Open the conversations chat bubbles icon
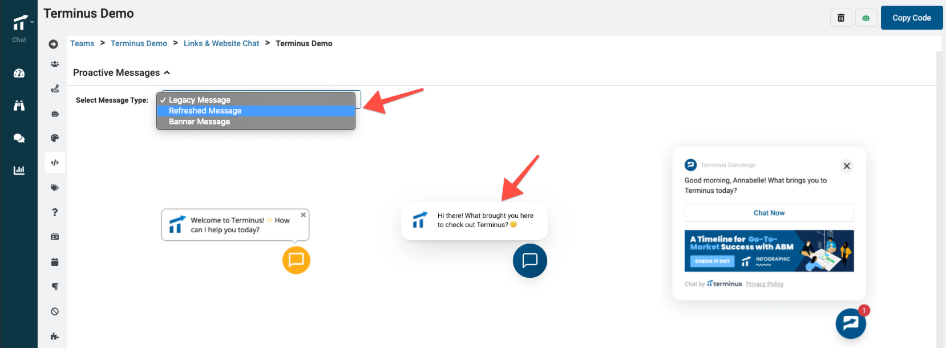Viewport: 946px width, 348px height. [19, 138]
